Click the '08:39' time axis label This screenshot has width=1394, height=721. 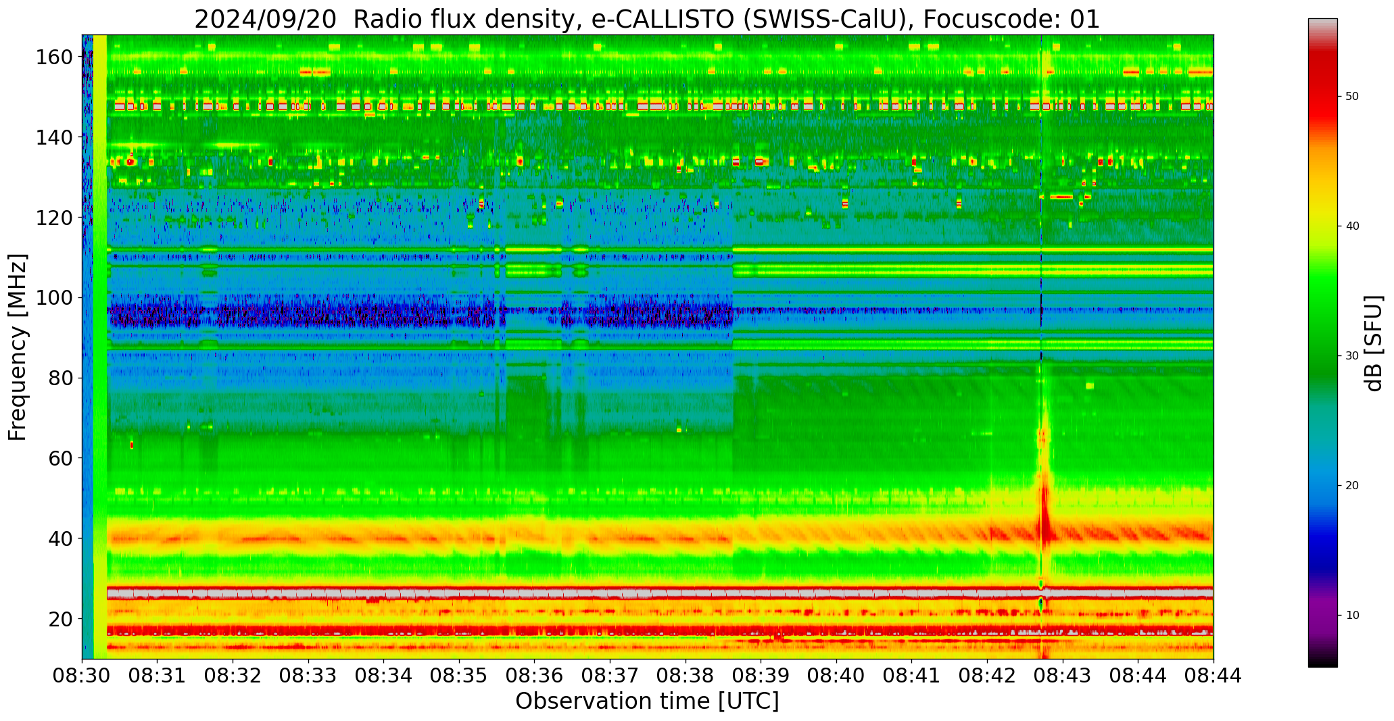(761, 676)
